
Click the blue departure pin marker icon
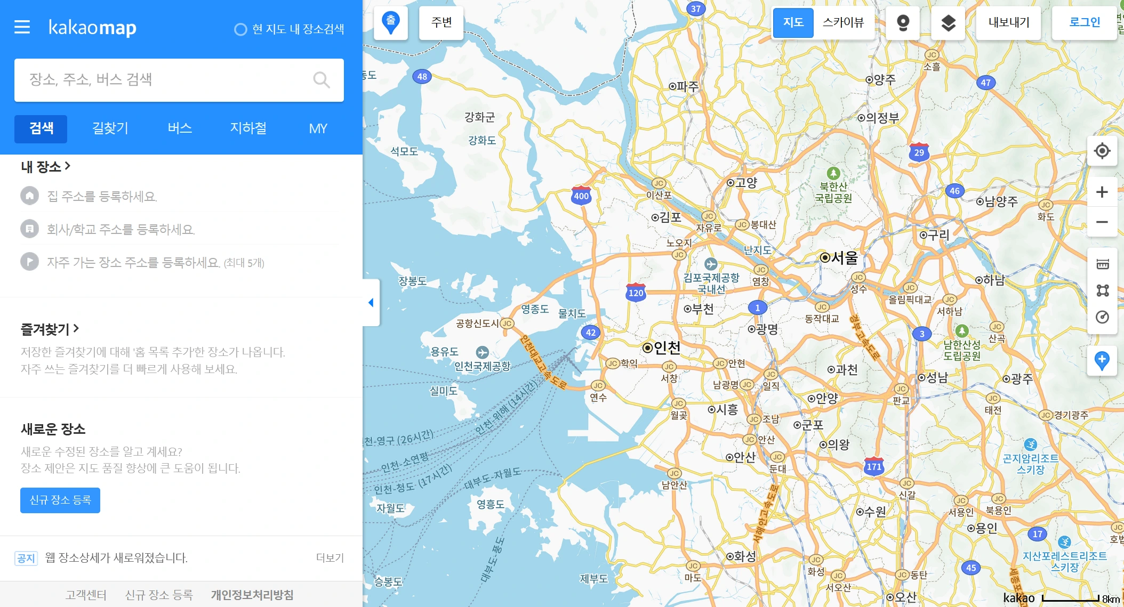(391, 23)
